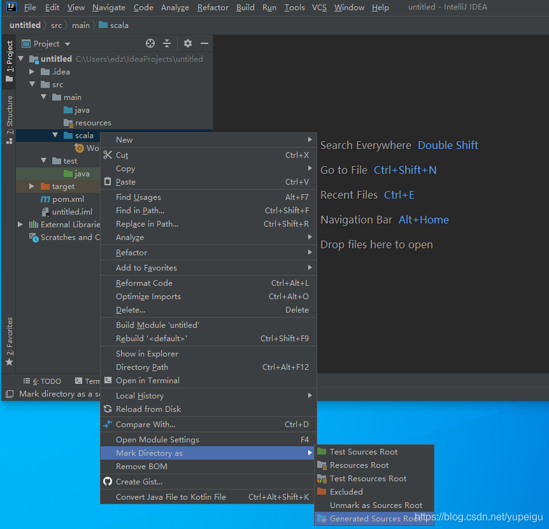Click the scala folder icon in breadcrumb
The image size is (549, 529).
coord(103,25)
